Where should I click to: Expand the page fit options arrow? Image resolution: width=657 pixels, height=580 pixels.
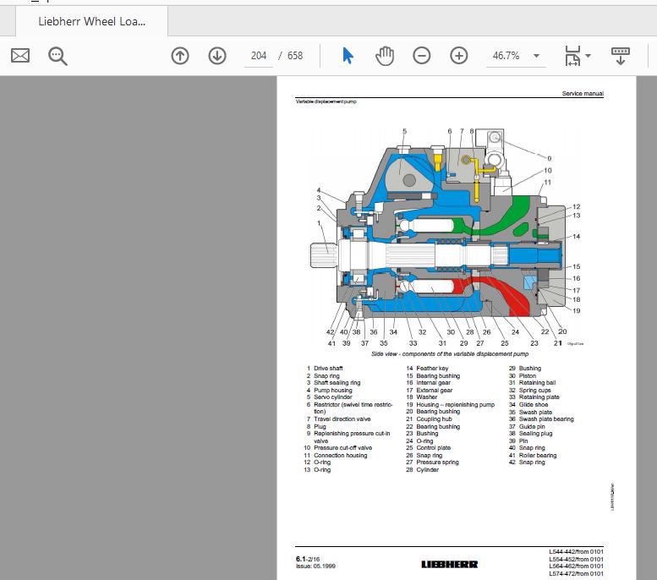tap(588, 56)
